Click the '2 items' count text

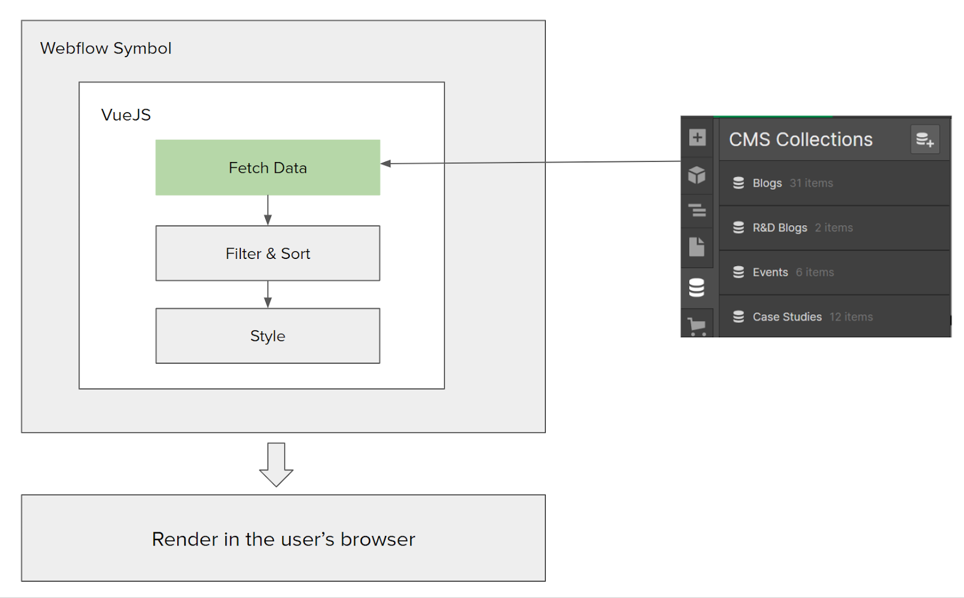(834, 228)
